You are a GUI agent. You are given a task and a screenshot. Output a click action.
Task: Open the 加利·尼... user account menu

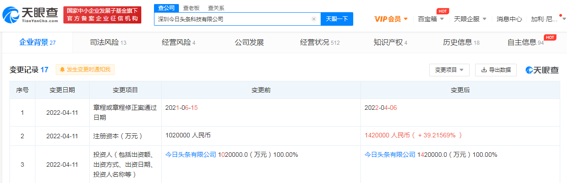point(548,19)
